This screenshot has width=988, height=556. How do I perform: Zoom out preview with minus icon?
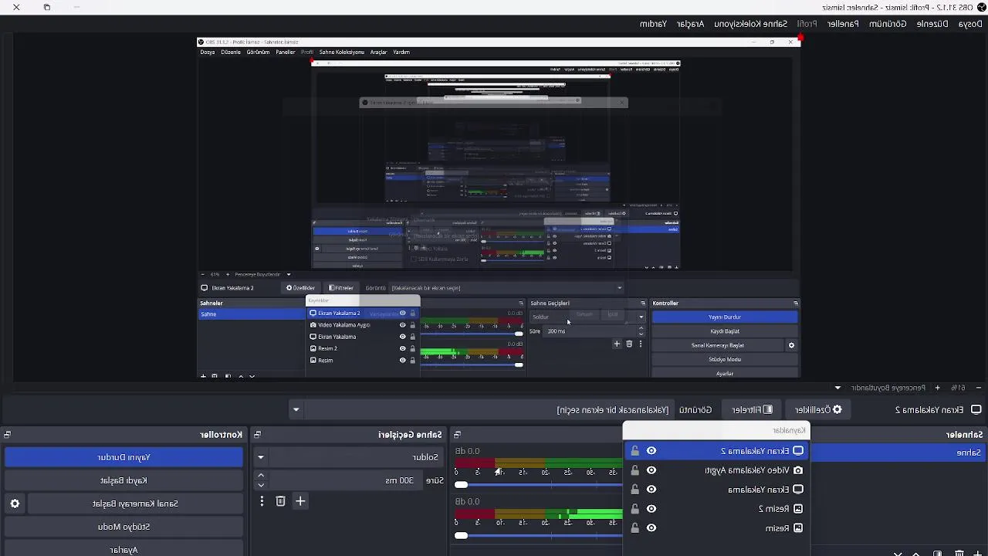pos(978,388)
